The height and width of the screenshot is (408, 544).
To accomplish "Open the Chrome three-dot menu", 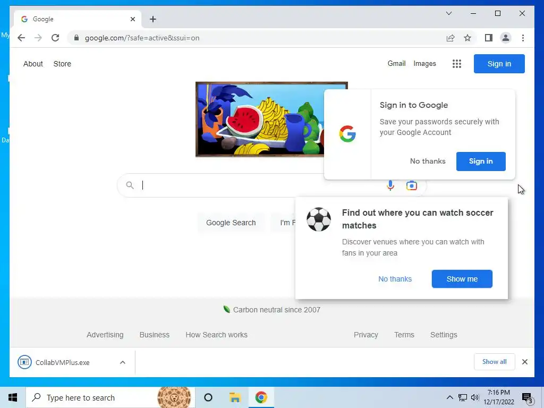I will point(523,38).
